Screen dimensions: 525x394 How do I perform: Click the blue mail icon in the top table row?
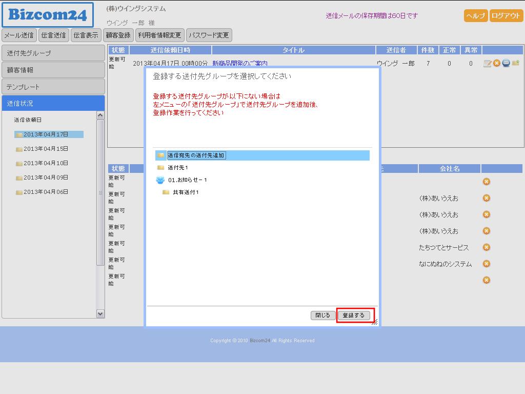506,63
